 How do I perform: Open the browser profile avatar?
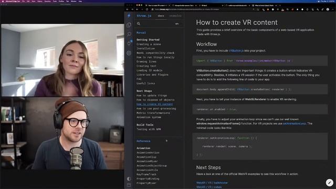[x=328, y=9]
